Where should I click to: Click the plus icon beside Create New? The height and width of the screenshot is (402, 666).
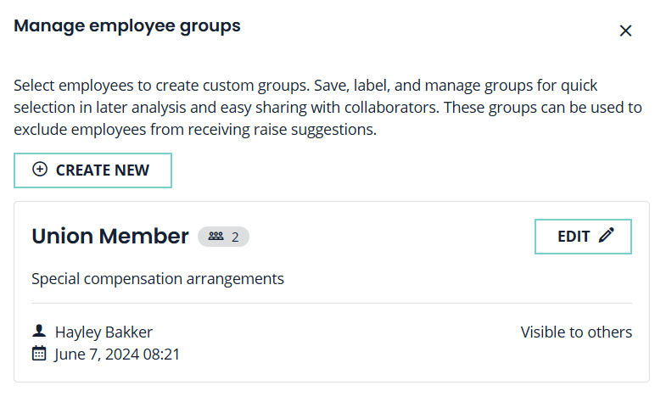[39, 170]
